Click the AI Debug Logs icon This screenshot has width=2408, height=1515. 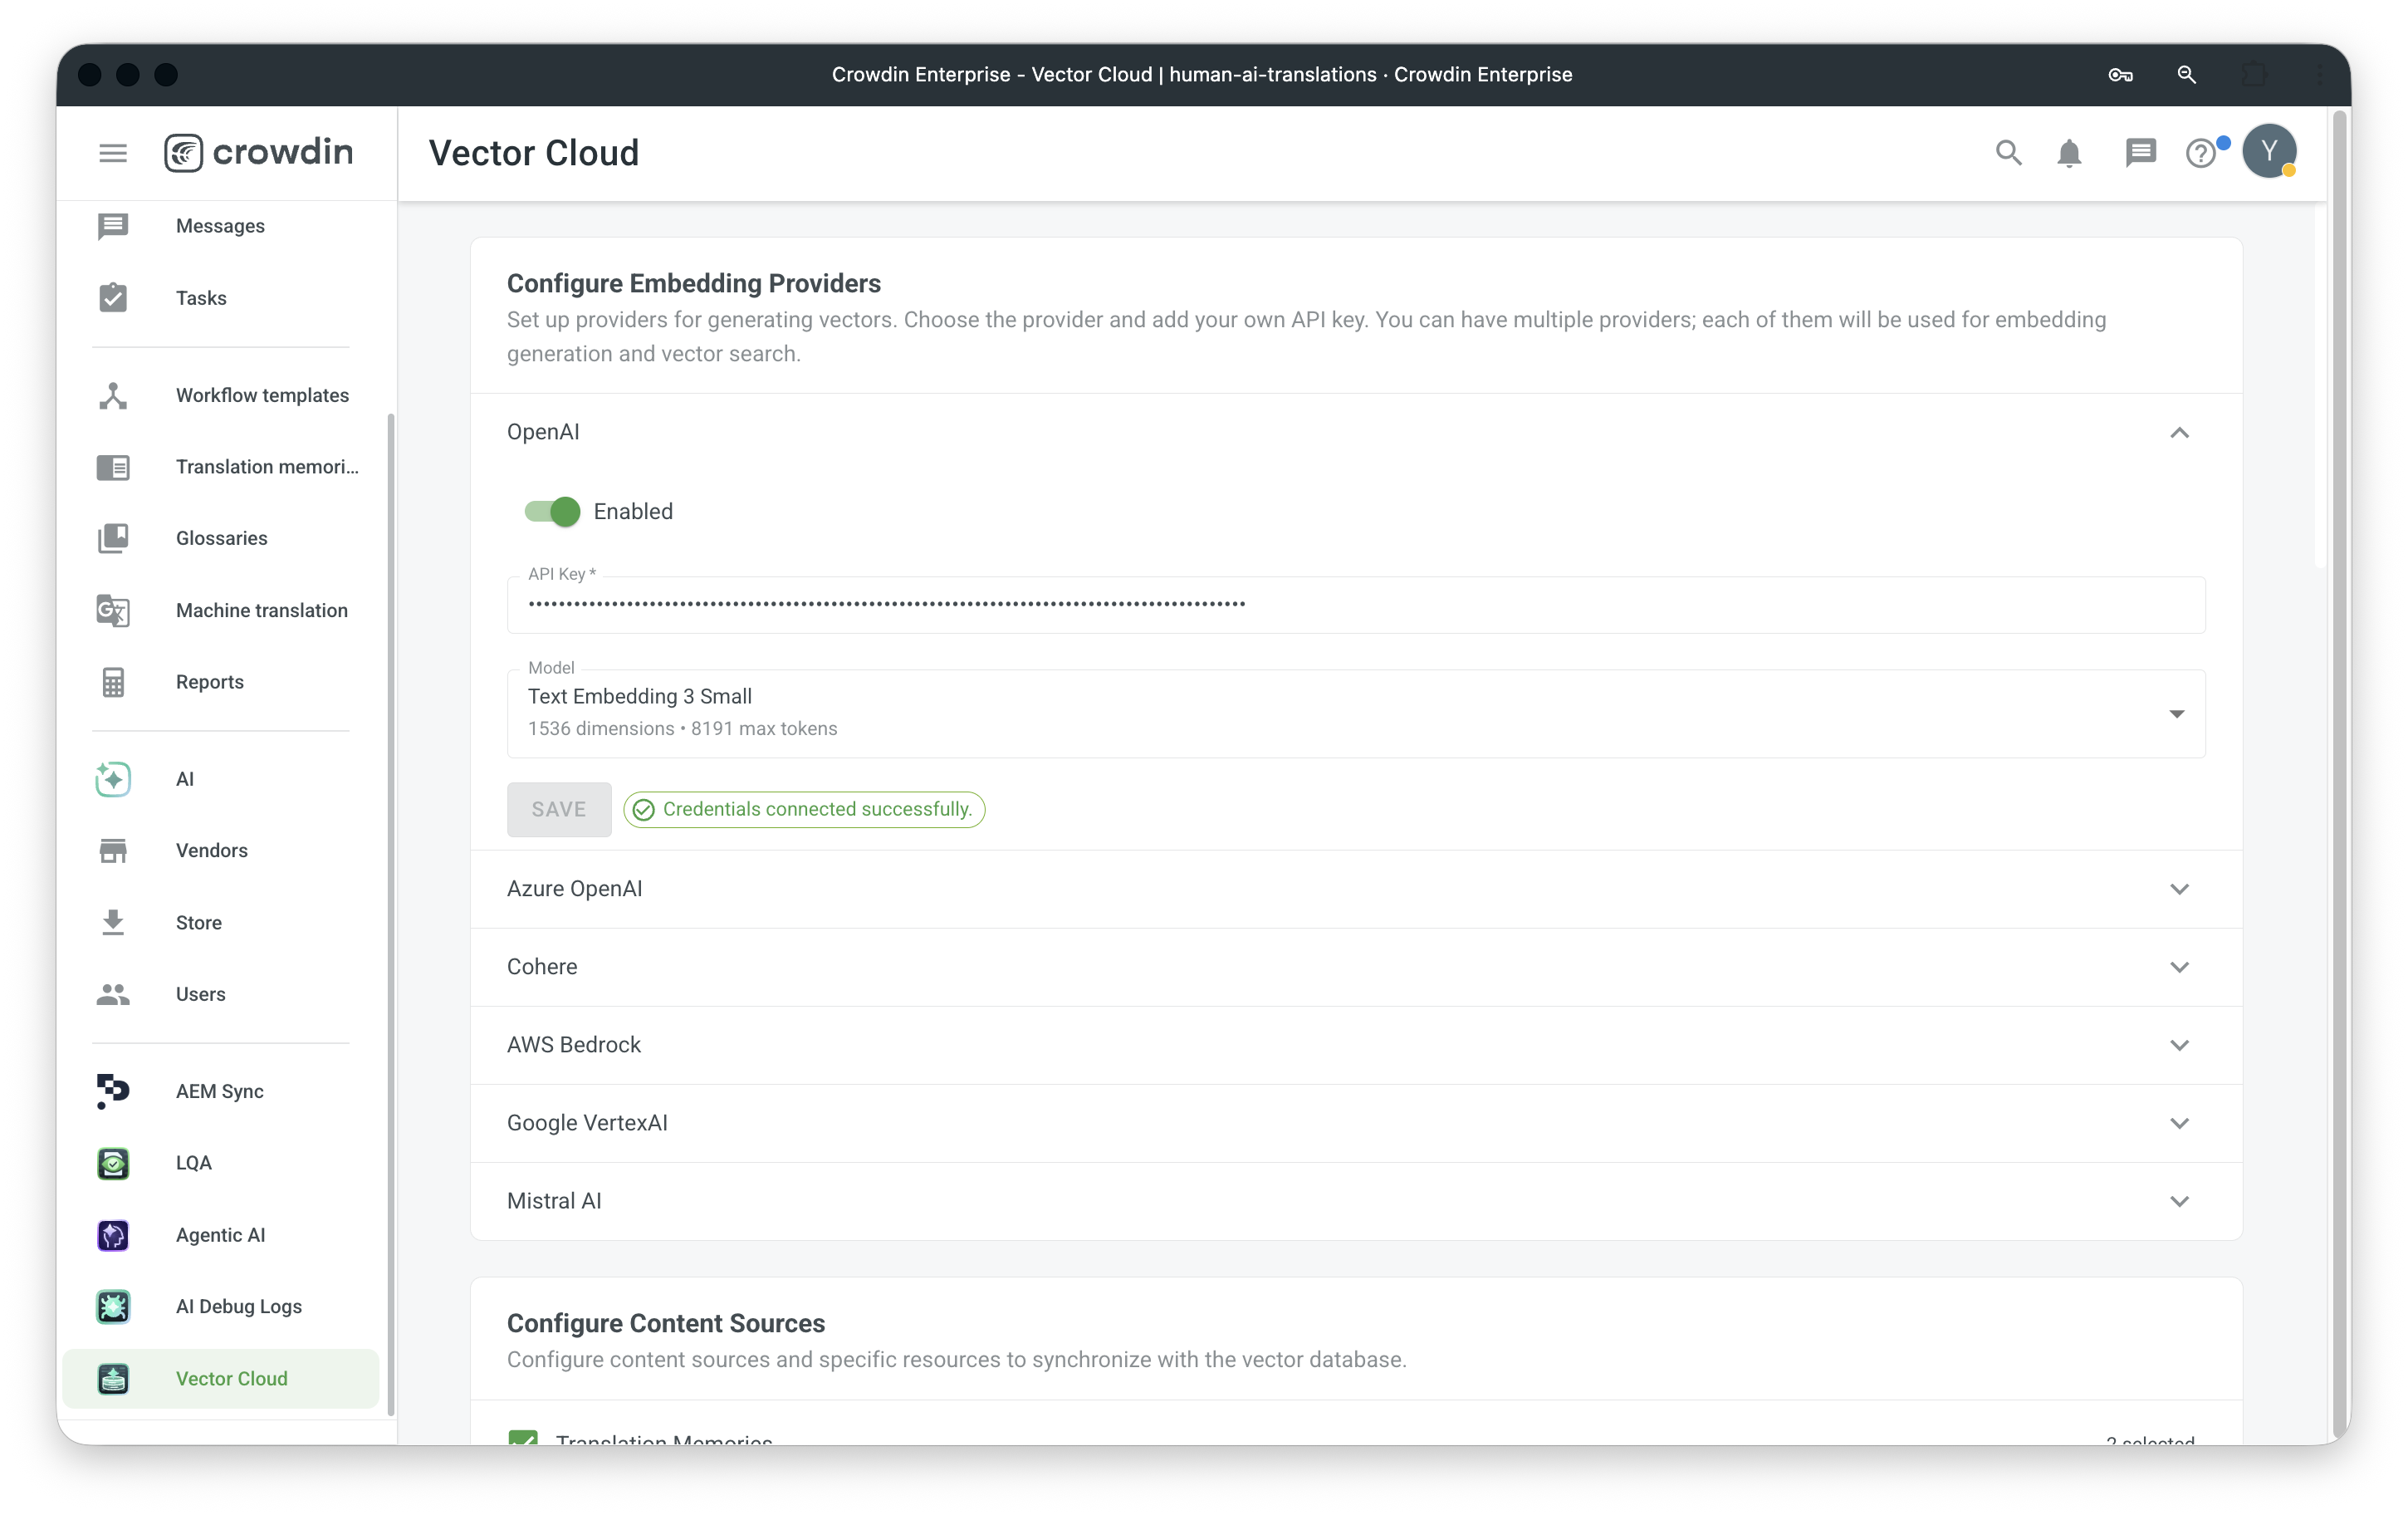coord(113,1307)
